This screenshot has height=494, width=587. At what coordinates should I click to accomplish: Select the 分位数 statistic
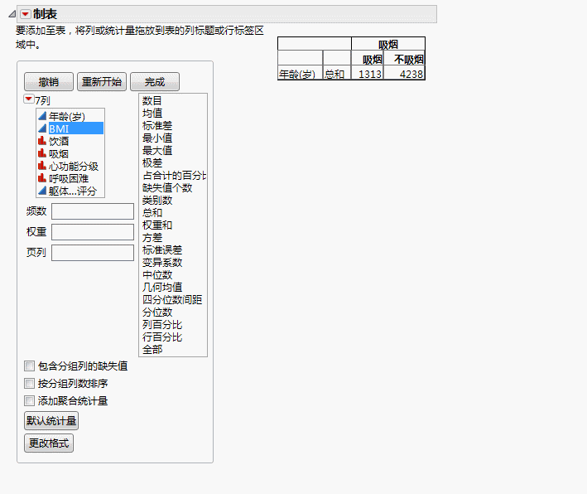click(x=157, y=312)
